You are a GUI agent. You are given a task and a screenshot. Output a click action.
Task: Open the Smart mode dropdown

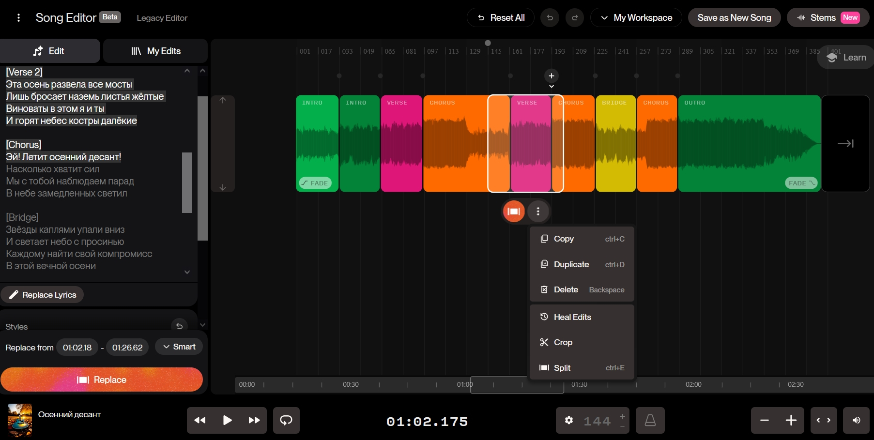(179, 347)
